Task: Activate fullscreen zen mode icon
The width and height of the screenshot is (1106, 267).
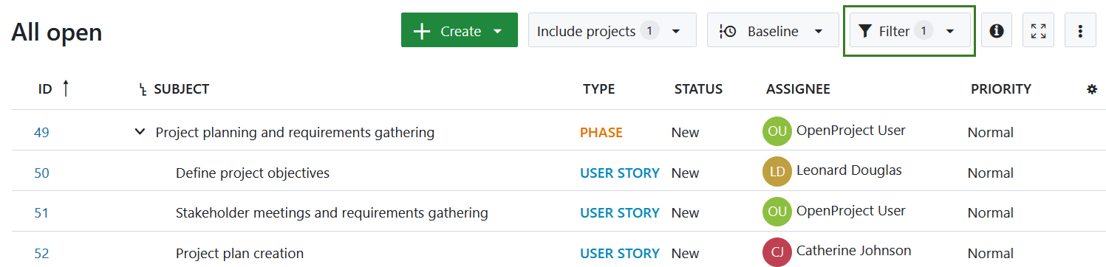Action: (x=1038, y=30)
